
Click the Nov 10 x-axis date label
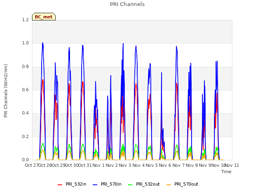(x=218, y=165)
